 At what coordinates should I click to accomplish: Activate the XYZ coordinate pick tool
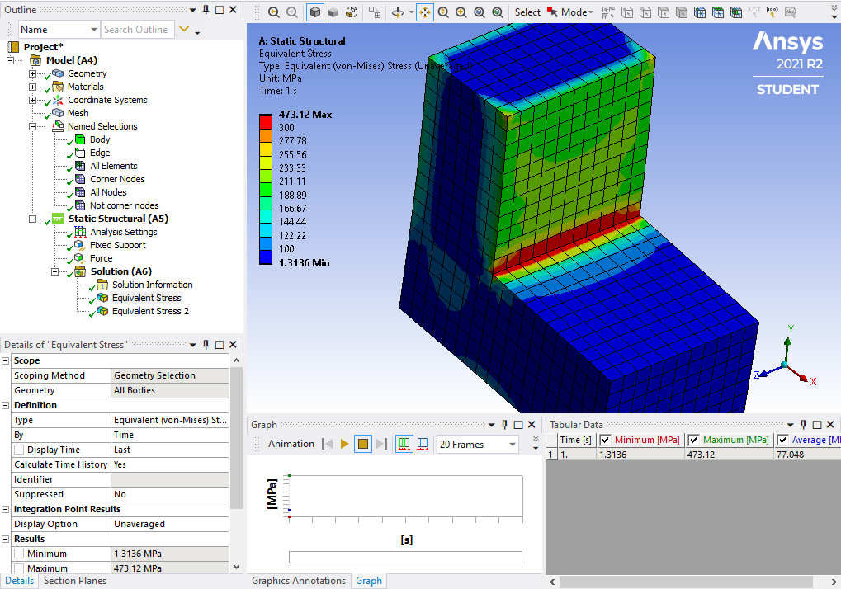pos(754,11)
